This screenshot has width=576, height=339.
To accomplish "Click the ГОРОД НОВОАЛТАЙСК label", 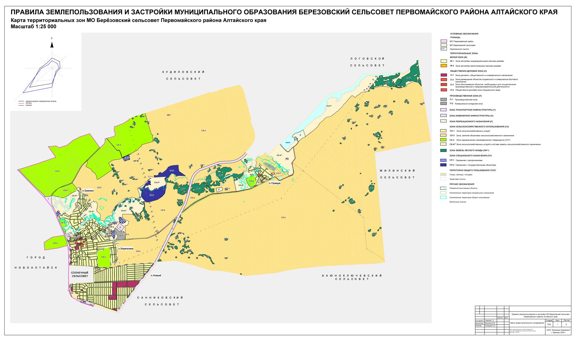I will tap(36, 263).
